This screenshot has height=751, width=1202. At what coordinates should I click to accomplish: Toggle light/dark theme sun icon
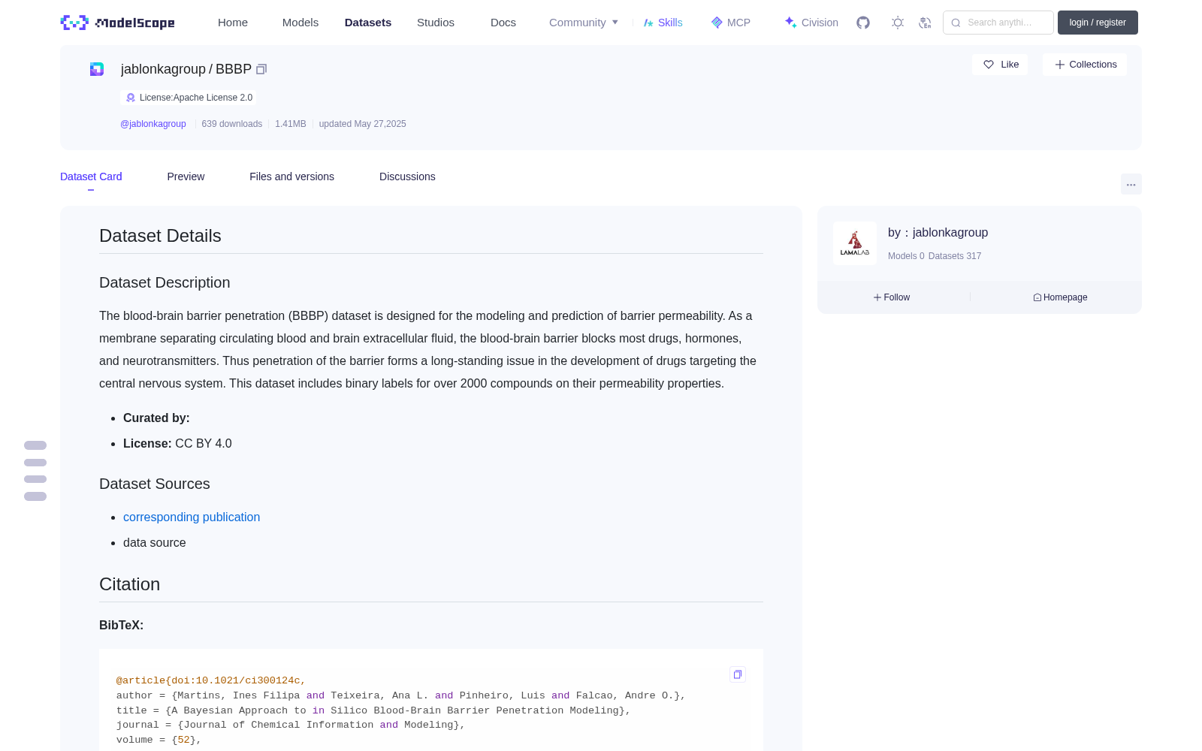(x=898, y=23)
